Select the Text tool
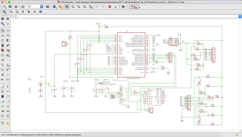This screenshot has width=242, height=137. pos(8,87)
